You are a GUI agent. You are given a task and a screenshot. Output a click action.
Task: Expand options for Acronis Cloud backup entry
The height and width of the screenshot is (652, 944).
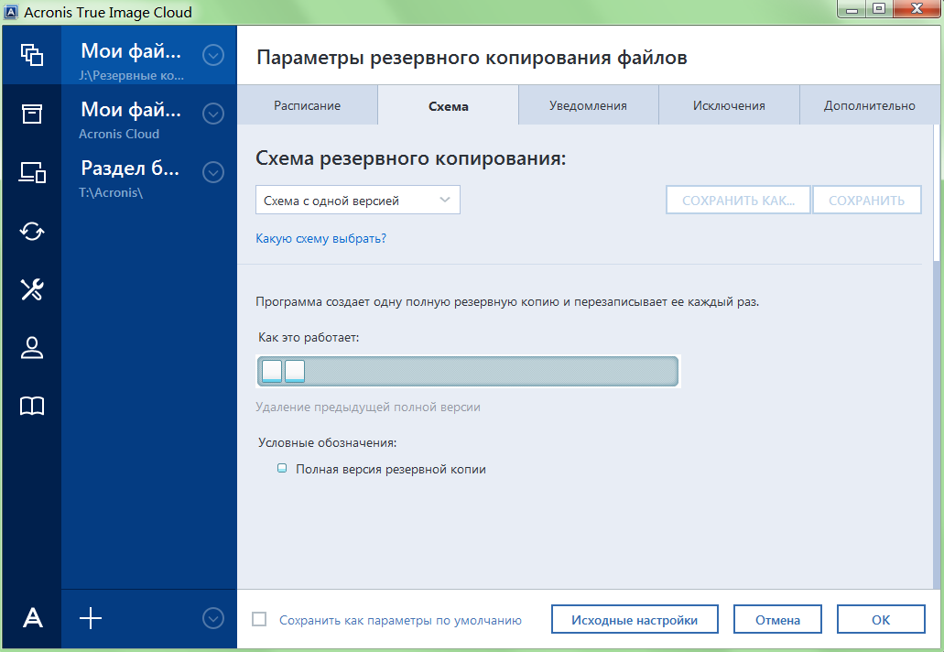click(x=213, y=114)
